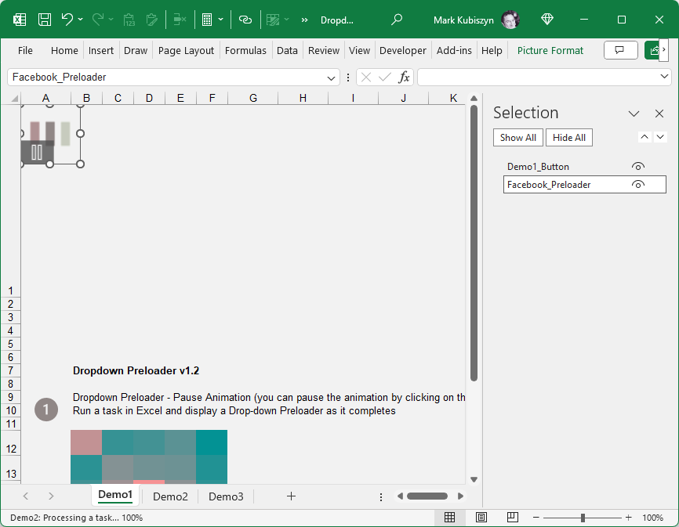Click the Hide All button
This screenshot has height=527, width=679.
click(x=568, y=138)
